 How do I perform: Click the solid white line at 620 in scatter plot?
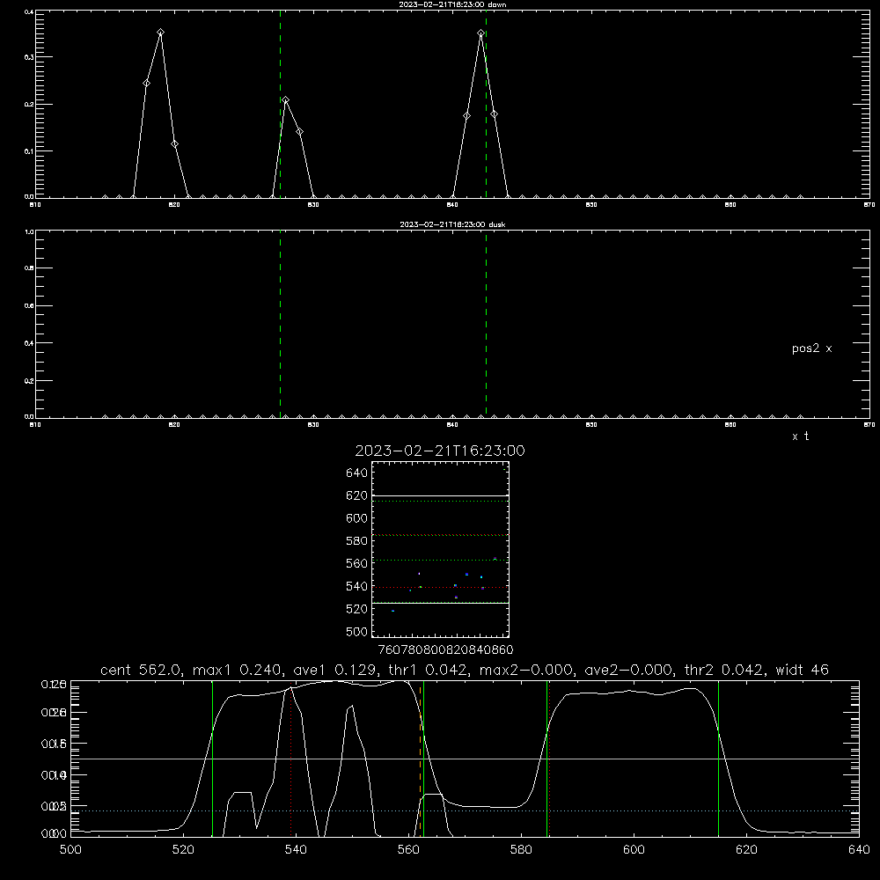pyautogui.click(x=440, y=496)
